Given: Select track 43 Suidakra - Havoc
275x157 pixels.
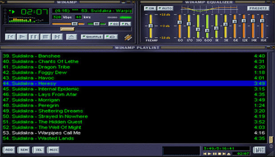Looking at the screenshot, I should (x=135, y=78).
